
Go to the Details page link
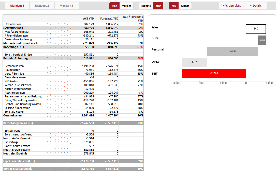[x=255, y=6]
